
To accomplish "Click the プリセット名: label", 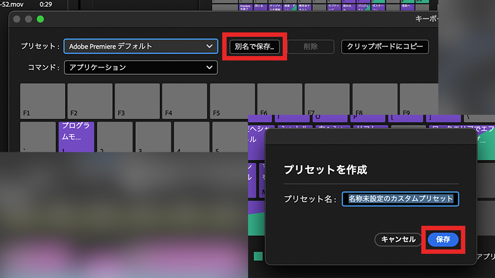I will [x=310, y=199].
